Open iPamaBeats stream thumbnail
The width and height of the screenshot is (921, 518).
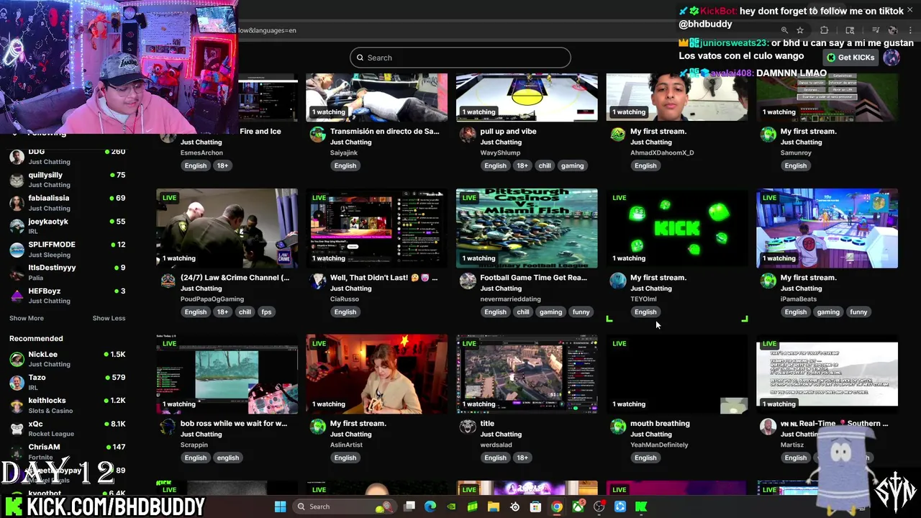827,228
